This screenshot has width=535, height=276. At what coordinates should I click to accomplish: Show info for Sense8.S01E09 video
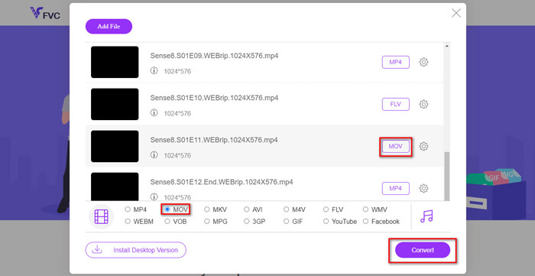pos(154,71)
